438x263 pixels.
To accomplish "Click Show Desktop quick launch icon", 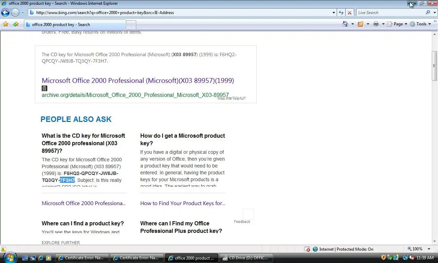I will tap(25, 258).
